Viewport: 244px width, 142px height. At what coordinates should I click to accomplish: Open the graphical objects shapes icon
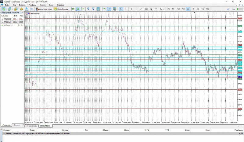161,9
